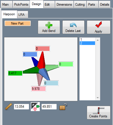Click the bend angle direction icon
The height and width of the screenshot is (125, 113).
click(x=35, y=107)
